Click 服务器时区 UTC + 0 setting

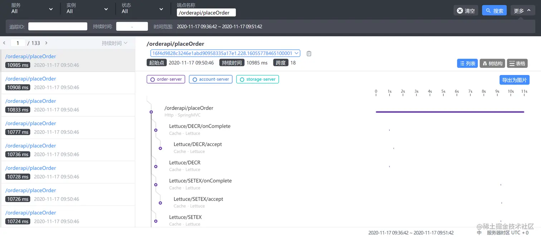pos(507,233)
